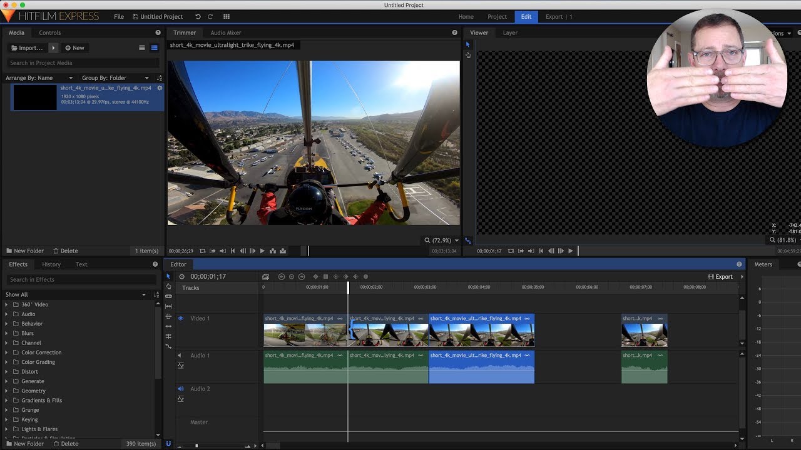
Task: Toggle Video 1 track visibility eye
Action: [181, 319]
